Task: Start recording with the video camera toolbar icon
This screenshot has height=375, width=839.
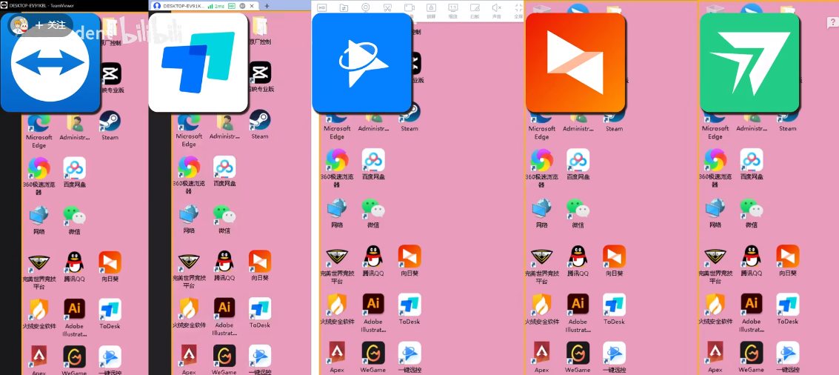Action: [x=410, y=7]
